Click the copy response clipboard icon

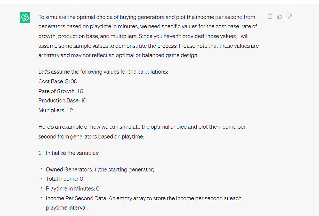[x=270, y=16]
